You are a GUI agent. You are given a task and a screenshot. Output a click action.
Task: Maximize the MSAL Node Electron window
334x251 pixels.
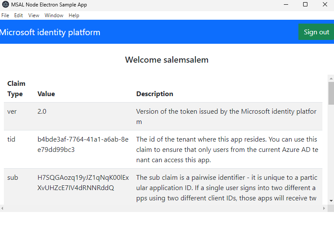305,4
